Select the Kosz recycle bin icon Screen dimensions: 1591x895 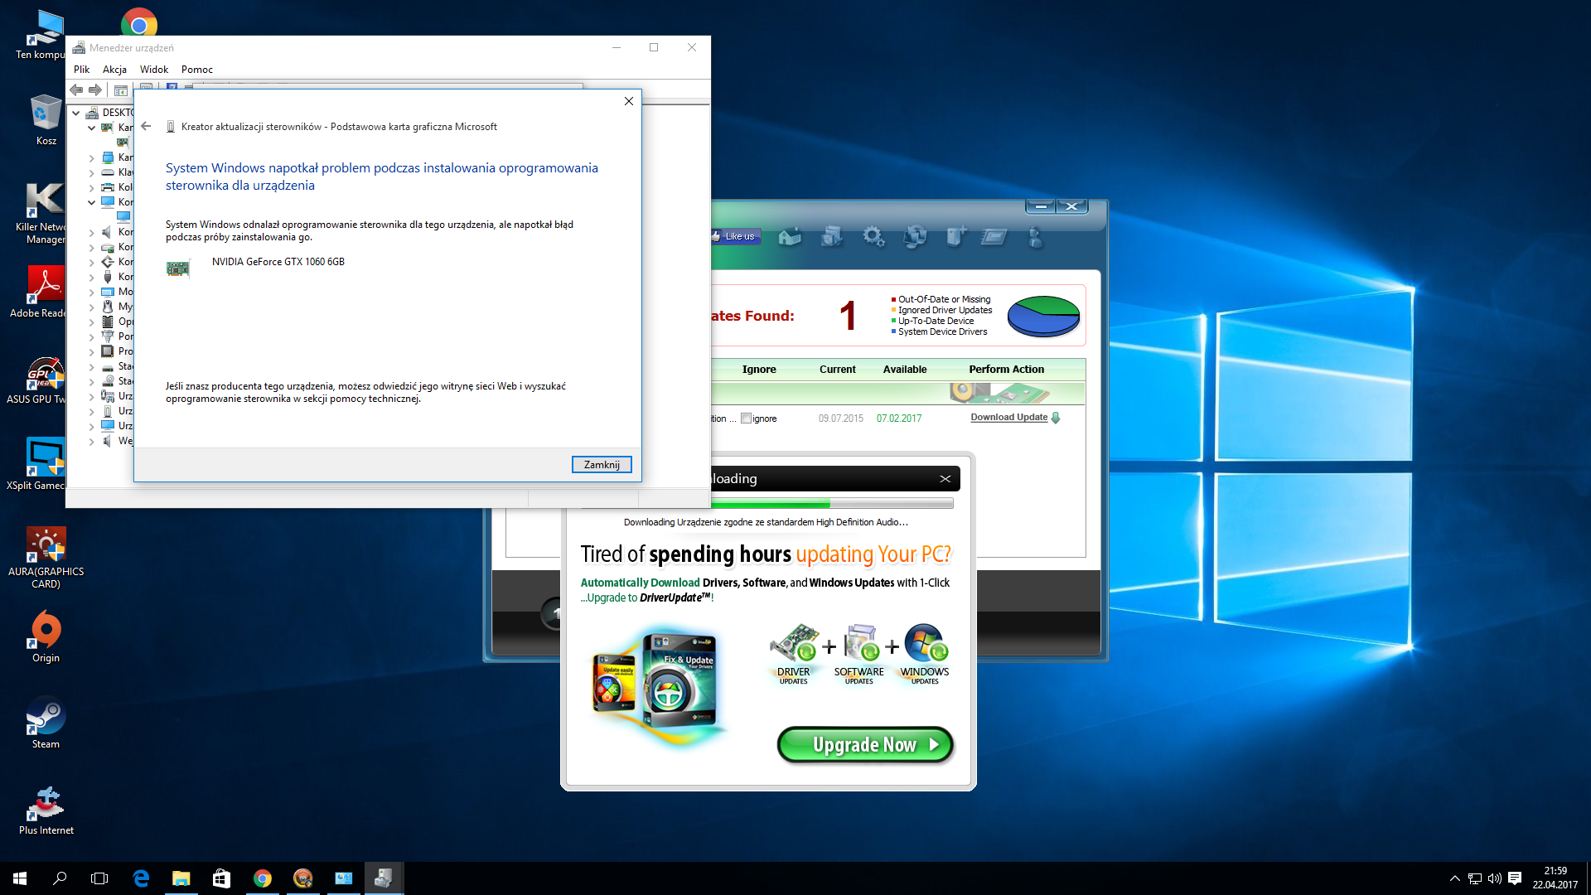[46, 119]
